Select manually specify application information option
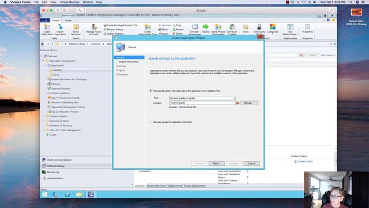 click(x=150, y=122)
